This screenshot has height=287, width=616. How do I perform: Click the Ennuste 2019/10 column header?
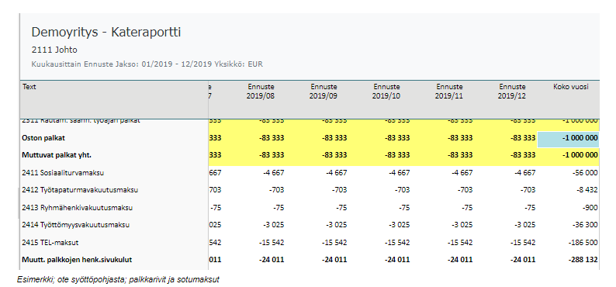[x=386, y=92]
